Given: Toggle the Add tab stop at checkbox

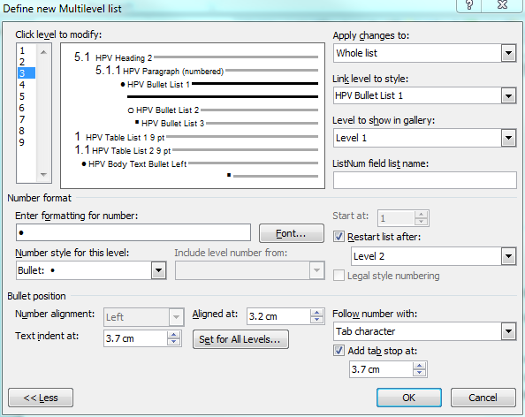Looking at the screenshot, I should pyautogui.click(x=339, y=351).
